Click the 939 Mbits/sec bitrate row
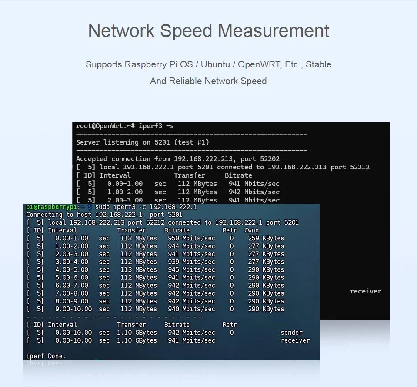This screenshot has height=387, width=417. click(x=155, y=262)
